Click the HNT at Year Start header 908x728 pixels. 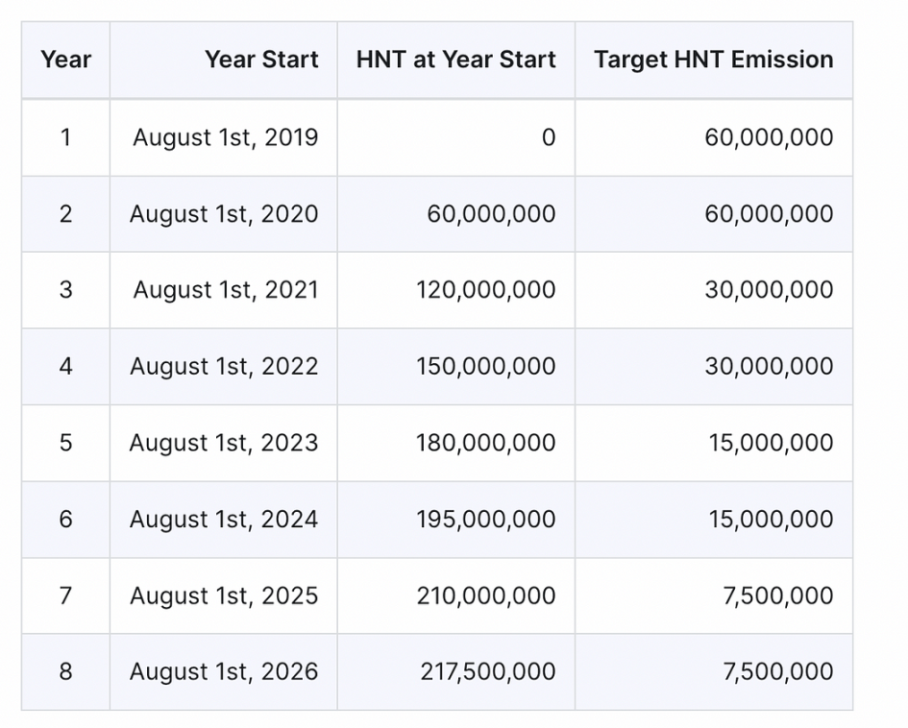(455, 60)
